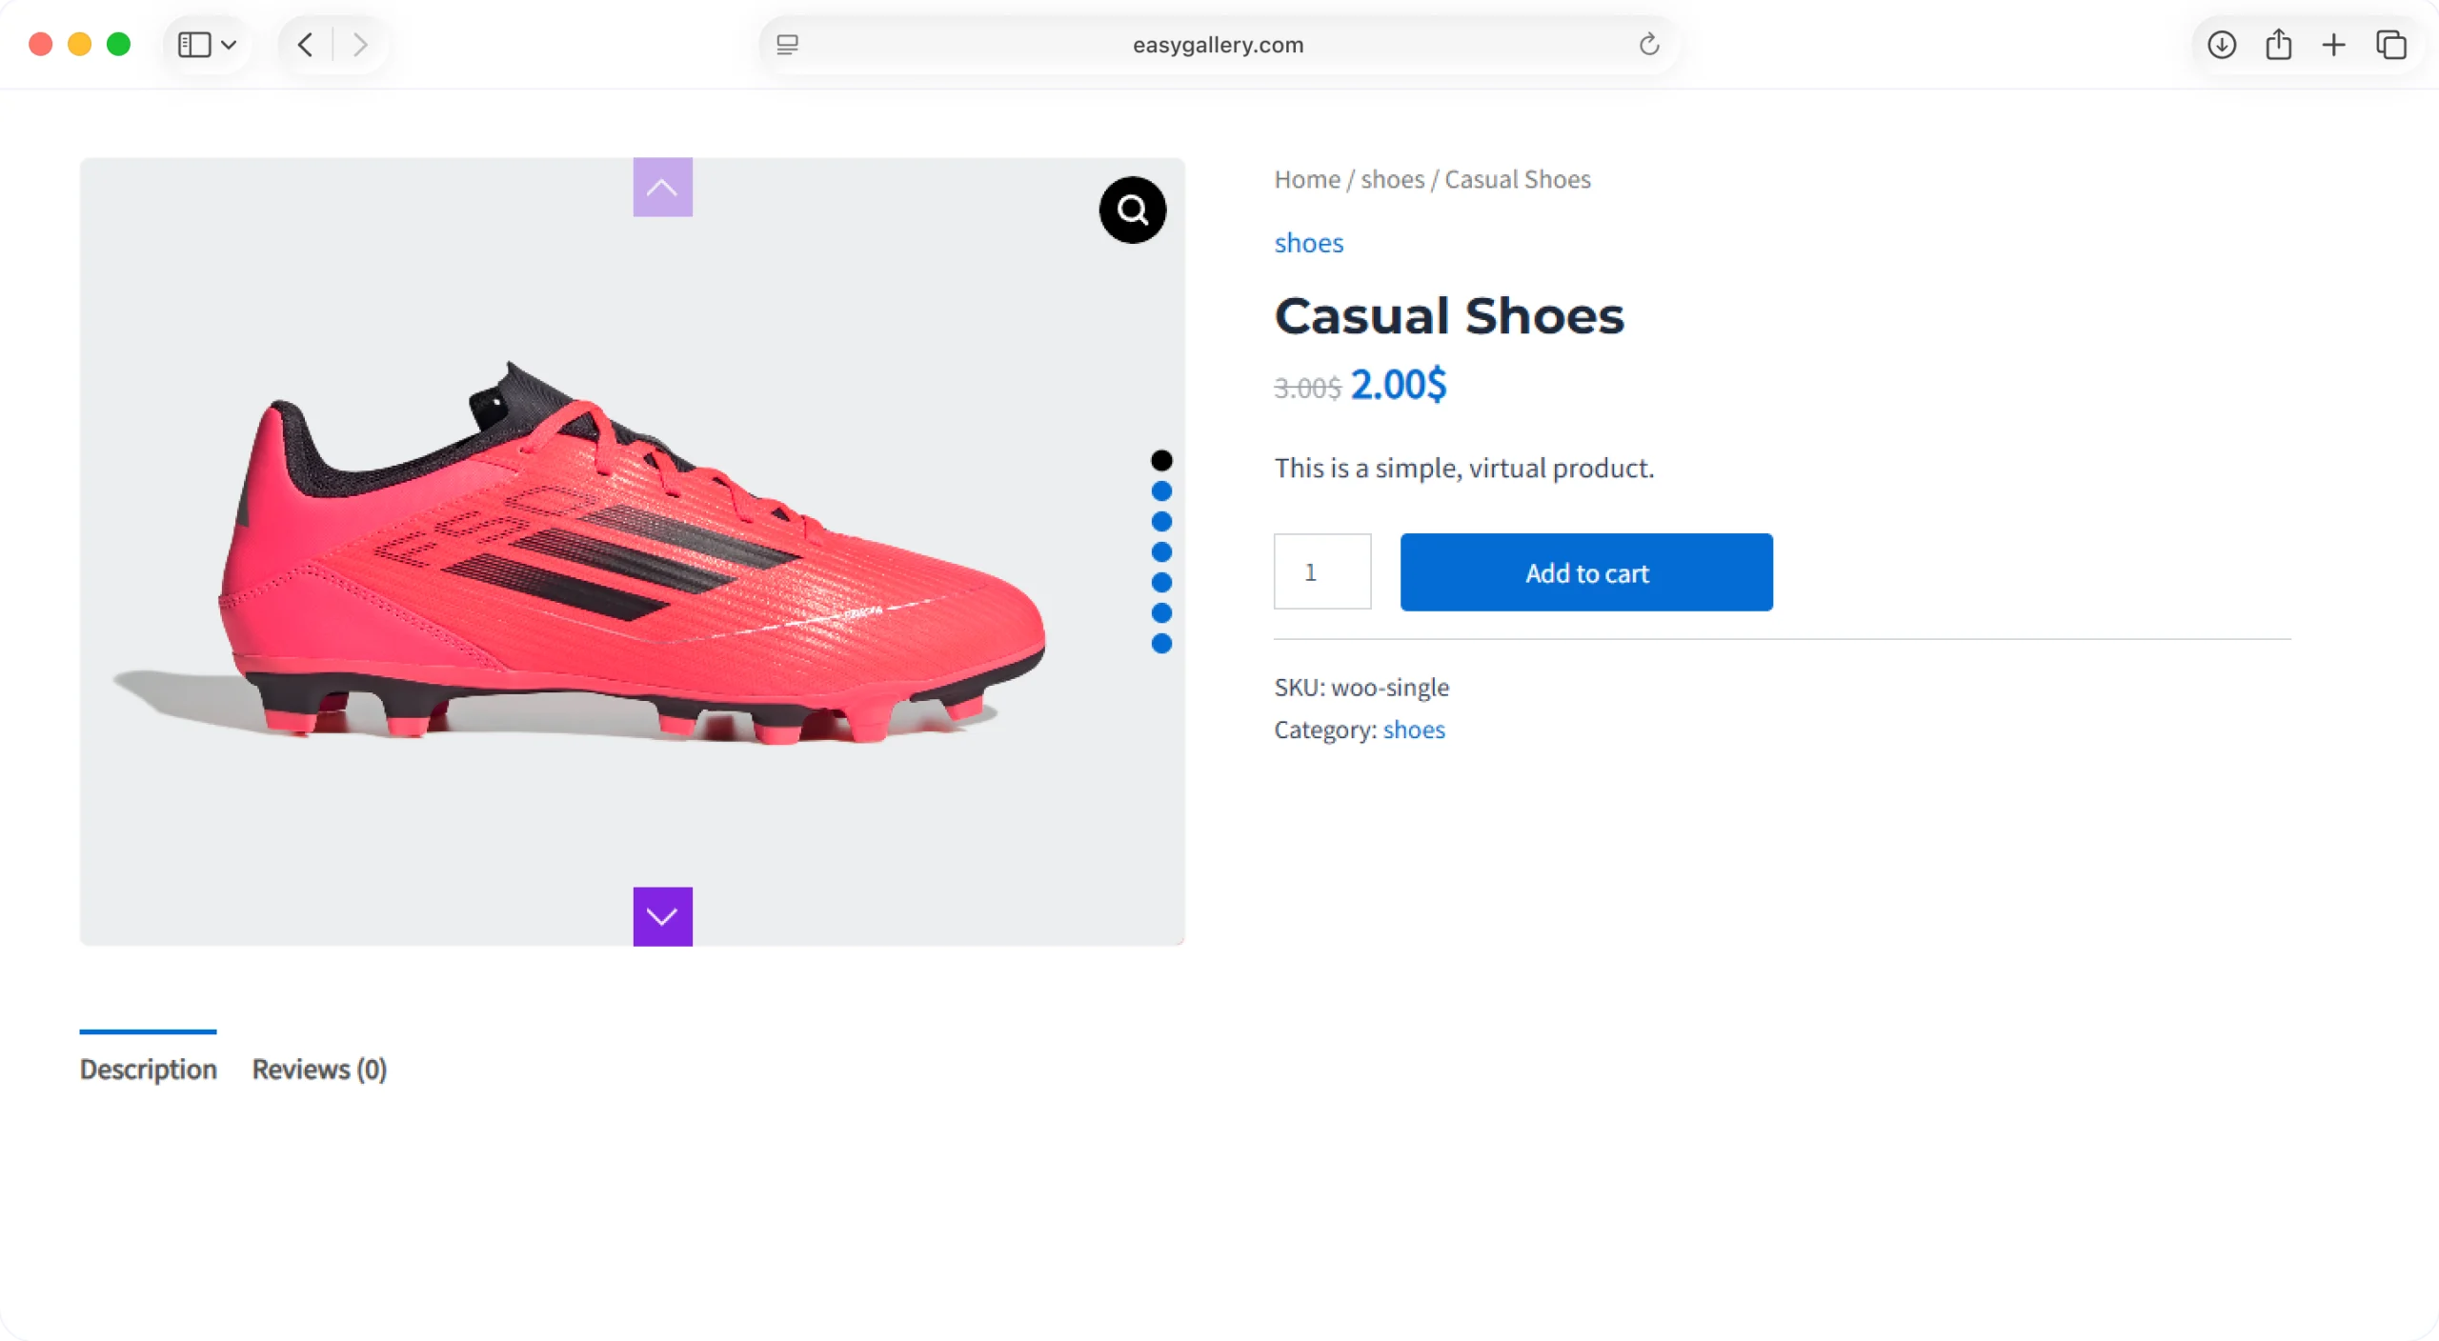Click the light purple up arrow gallery button

coord(662,188)
